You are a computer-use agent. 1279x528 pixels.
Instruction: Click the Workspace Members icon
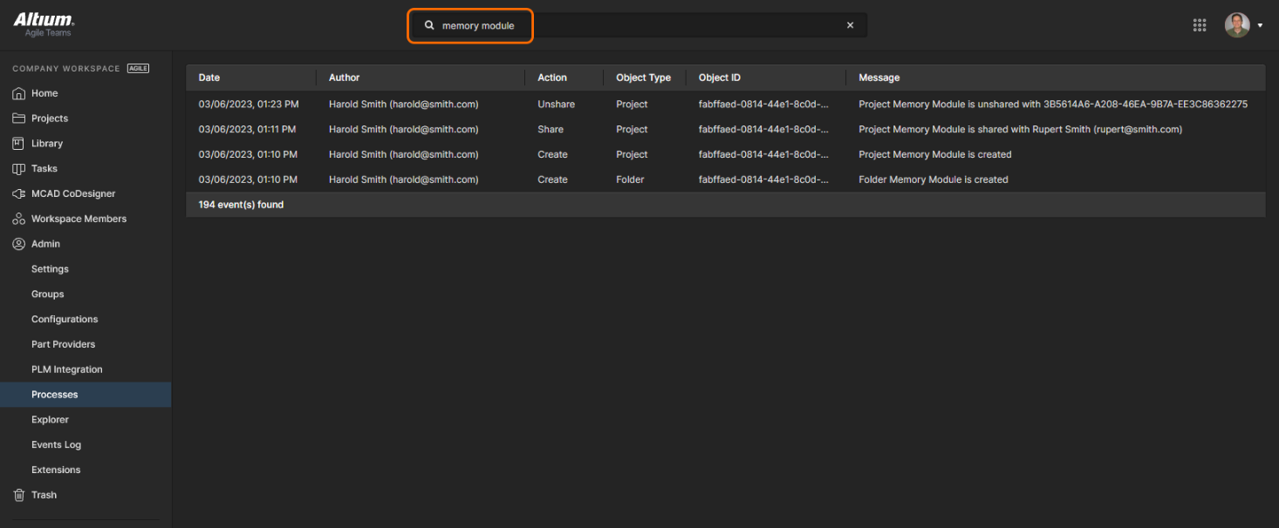[x=18, y=220]
